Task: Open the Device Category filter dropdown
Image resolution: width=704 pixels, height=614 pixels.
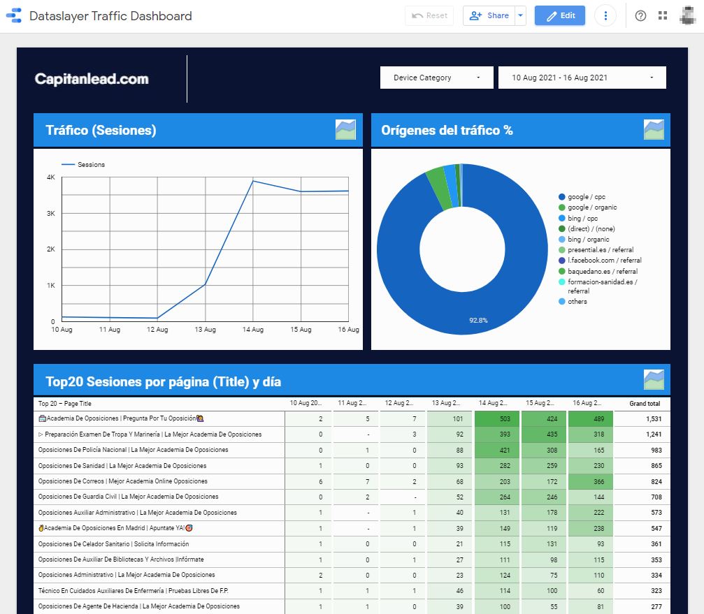Action: point(436,78)
